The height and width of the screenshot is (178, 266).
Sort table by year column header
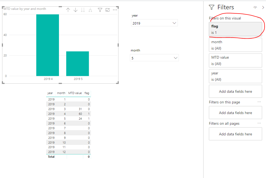50,93
